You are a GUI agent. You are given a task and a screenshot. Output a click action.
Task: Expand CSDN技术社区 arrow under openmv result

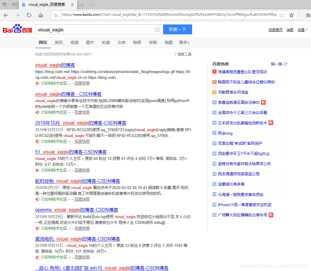pyautogui.click(x=69, y=229)
